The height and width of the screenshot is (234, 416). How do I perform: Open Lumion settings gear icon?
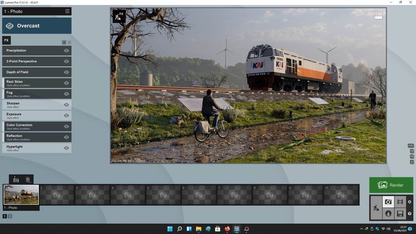point(410,202)
